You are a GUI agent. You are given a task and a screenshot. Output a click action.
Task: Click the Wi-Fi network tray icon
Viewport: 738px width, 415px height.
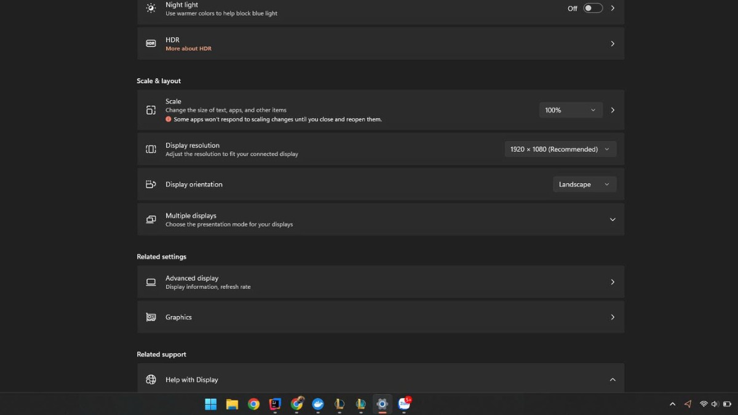(x=704, y=404)
